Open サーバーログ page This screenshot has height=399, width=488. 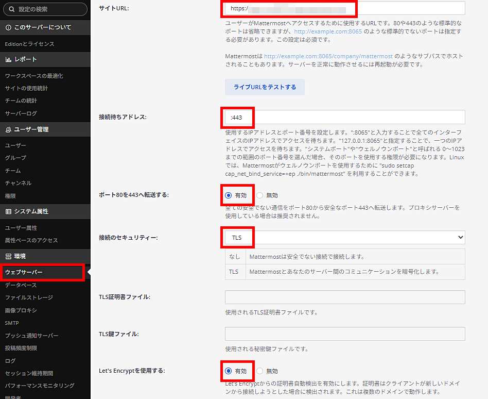coord(21,113)
